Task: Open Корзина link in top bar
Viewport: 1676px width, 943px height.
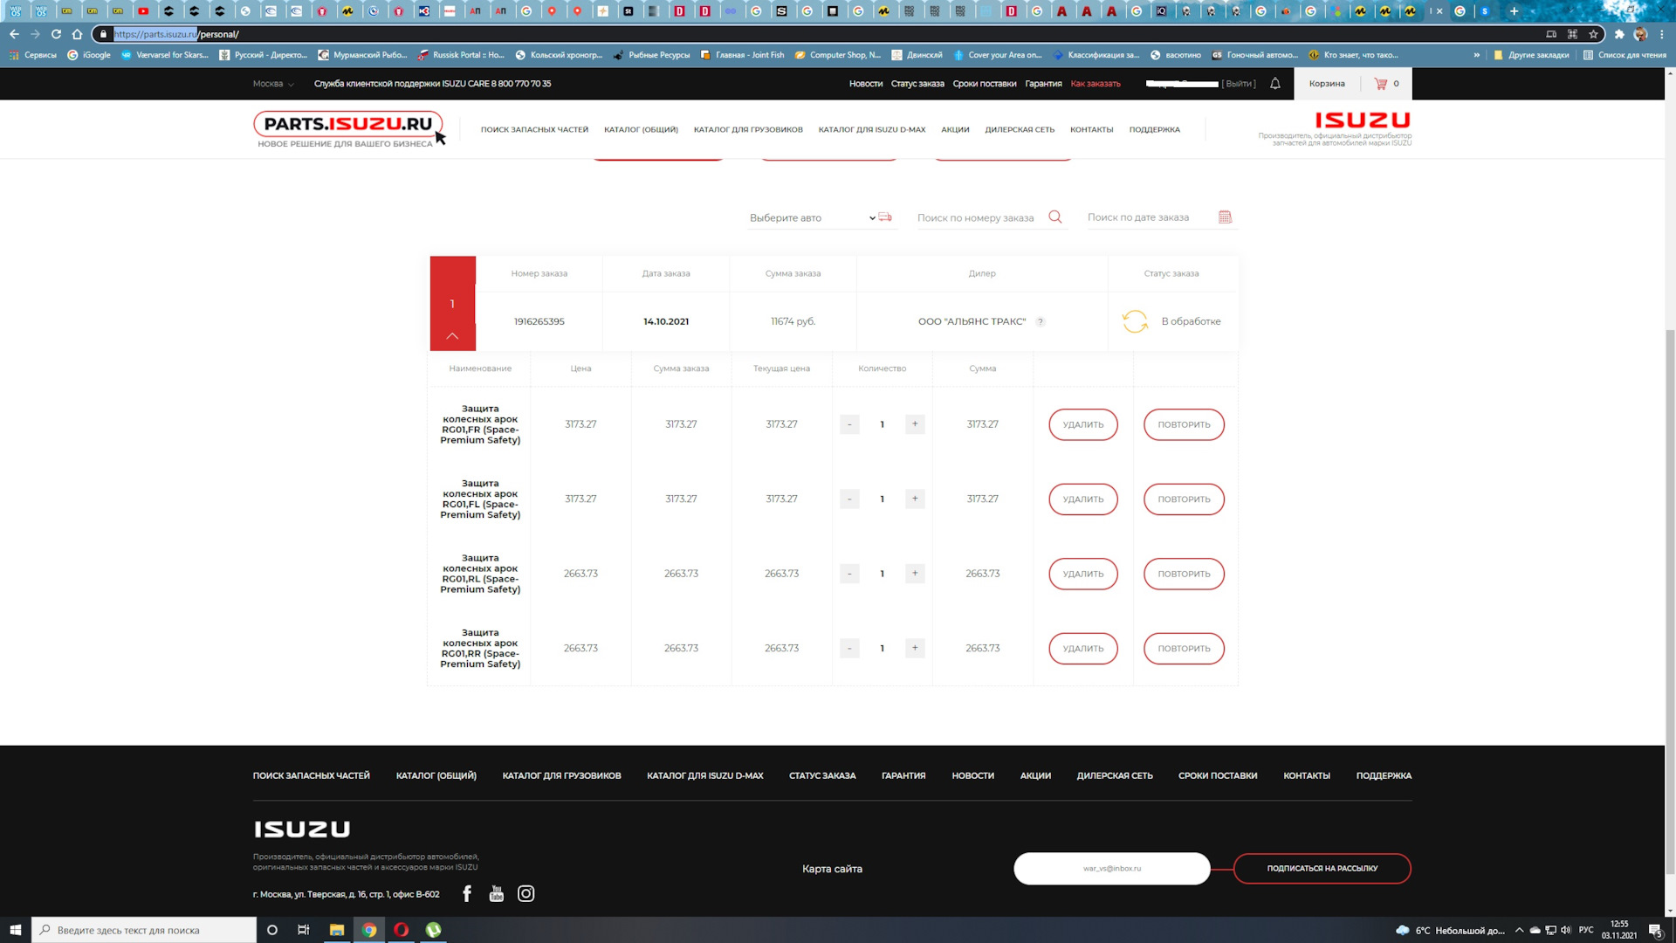Action: [1327, 84]
